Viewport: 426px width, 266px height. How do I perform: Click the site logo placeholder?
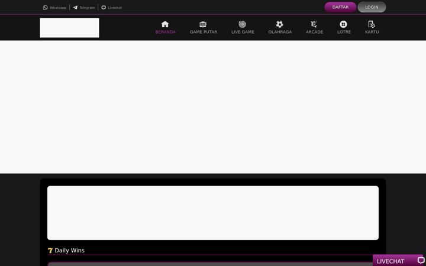click(70, 28)
